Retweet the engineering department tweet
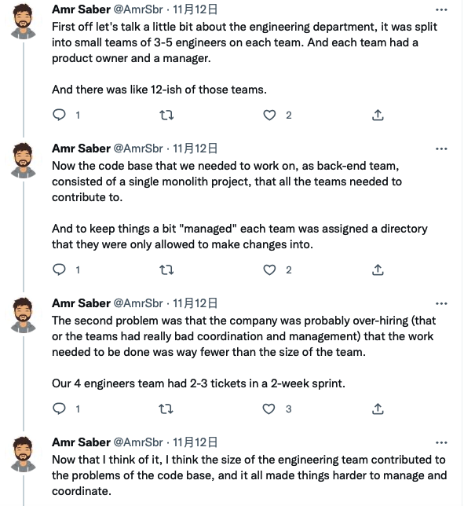464x506 pixels. click(166, 115)
